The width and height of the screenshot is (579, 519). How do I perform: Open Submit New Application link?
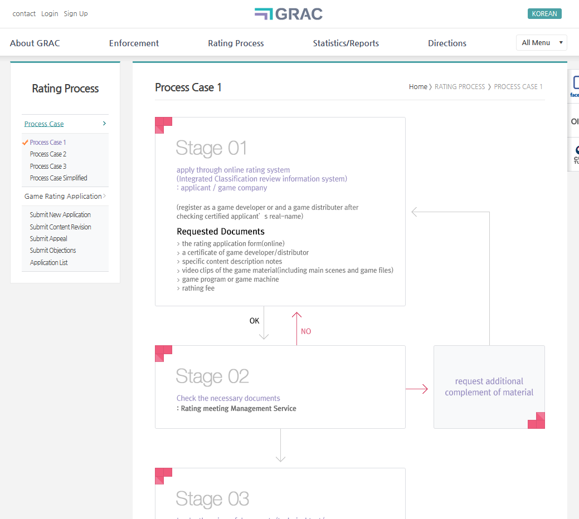60,215
